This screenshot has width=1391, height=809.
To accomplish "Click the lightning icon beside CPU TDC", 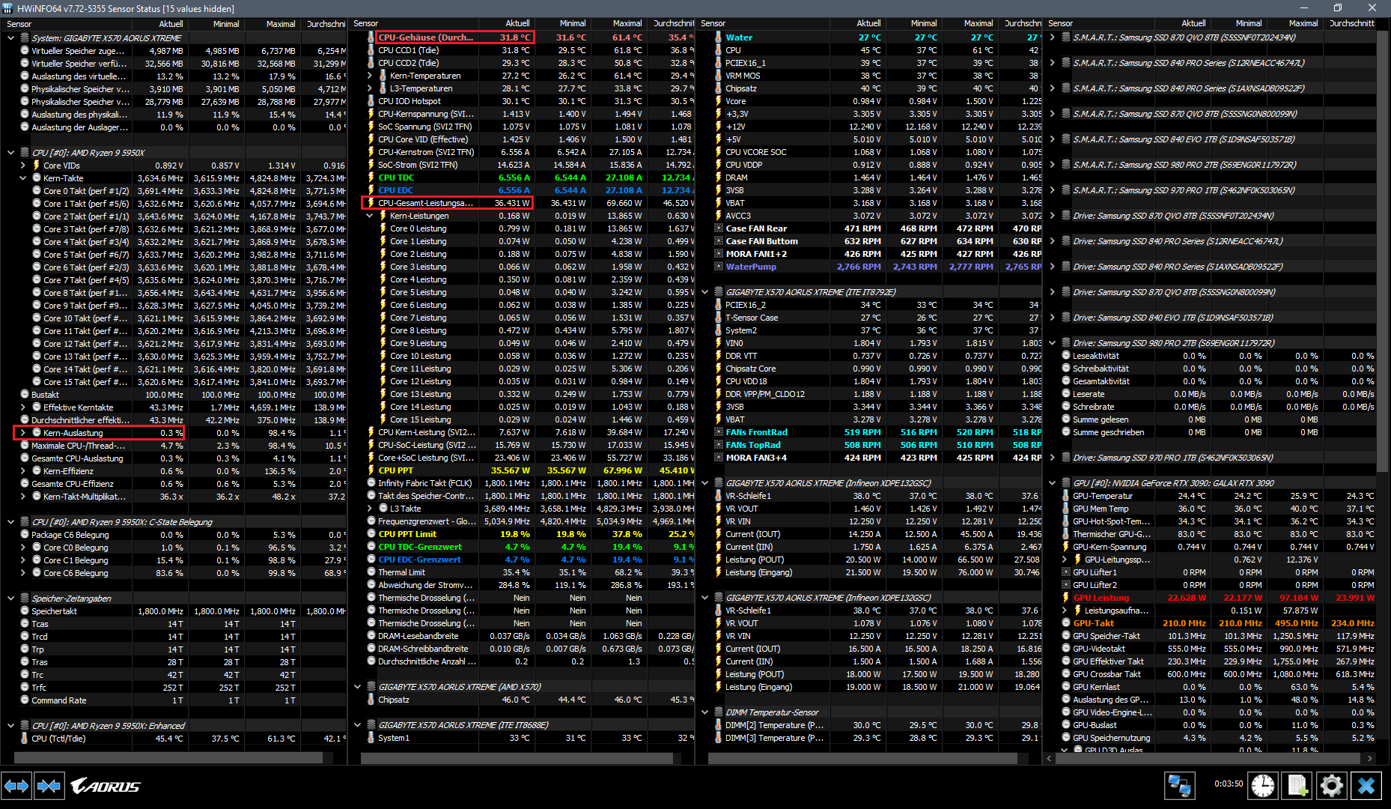I will coord(371,178).
